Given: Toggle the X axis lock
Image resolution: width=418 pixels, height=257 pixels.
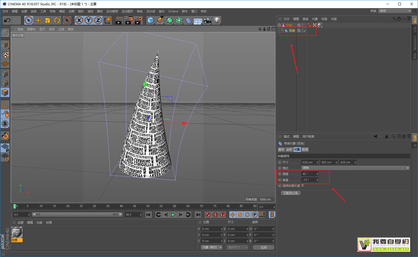Looking at the screenshot, I should pyautogui.click(x=79, y=20).
